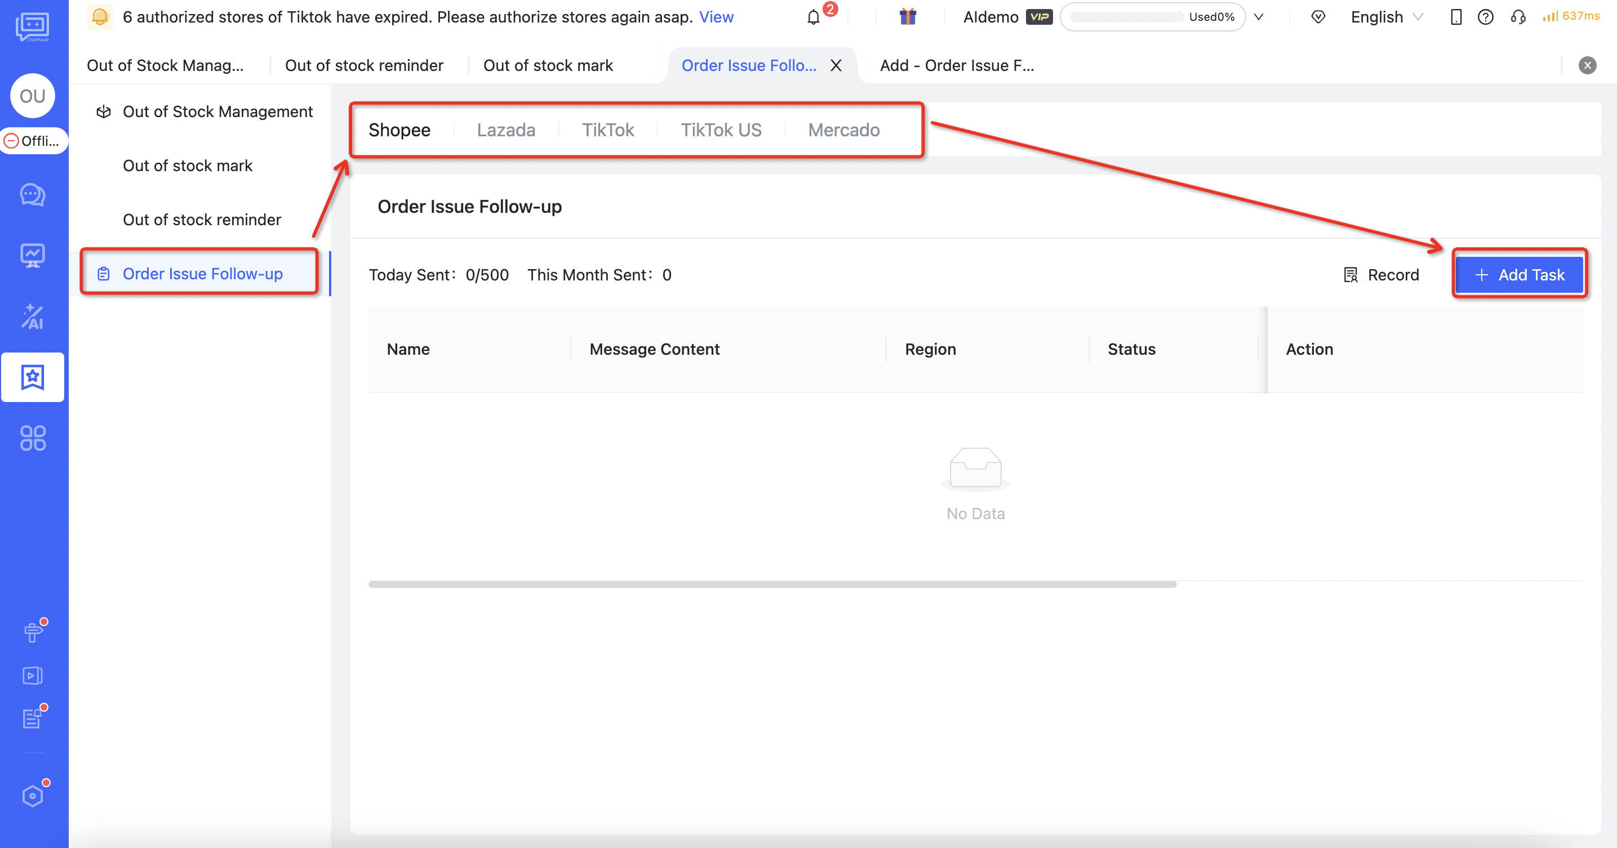
Task: Switch to Out of stock reminder tab
Action: pyautogui.click(x=364, y=65)
